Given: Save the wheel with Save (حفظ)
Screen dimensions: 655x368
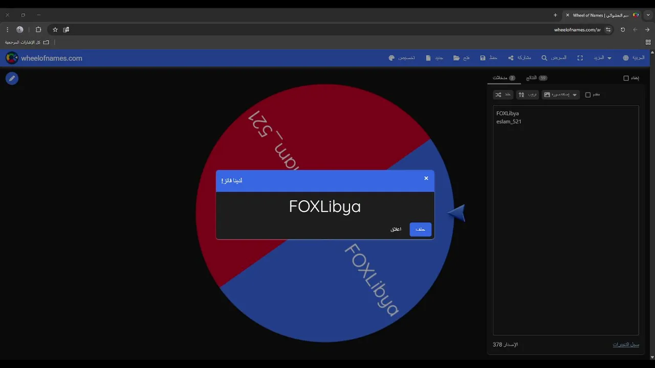Looking at the screenshot, I should (489, 58).
